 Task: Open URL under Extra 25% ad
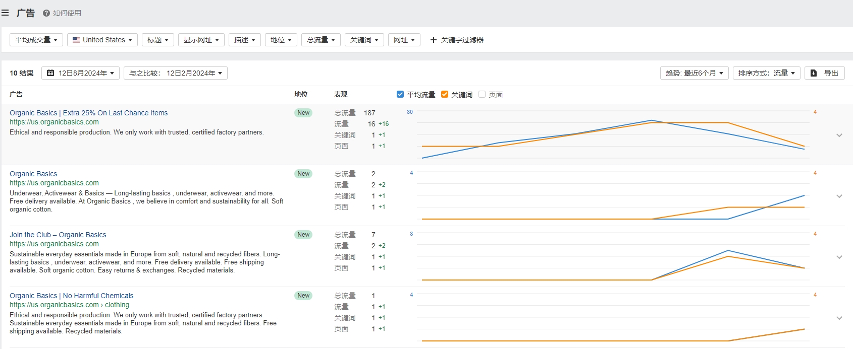[54, 122]
